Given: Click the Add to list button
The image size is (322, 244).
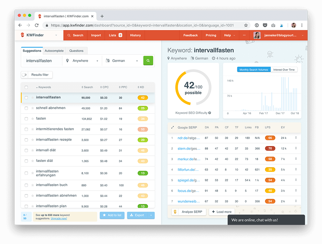Looking at the screenshot, I should tap(112, 215).
